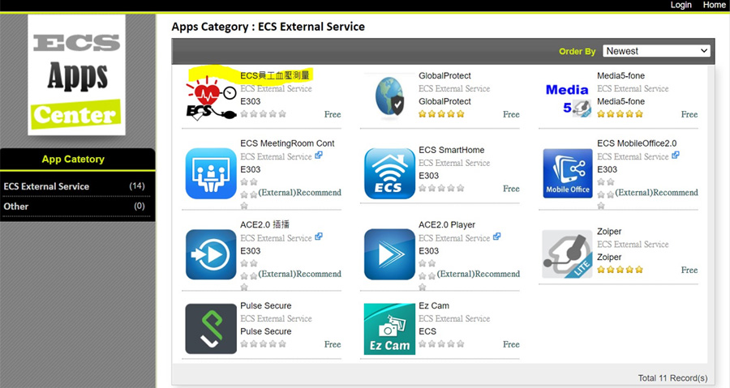
Task: Click the ECS MobileOffice2.0 icon
Action: point(568,173)
